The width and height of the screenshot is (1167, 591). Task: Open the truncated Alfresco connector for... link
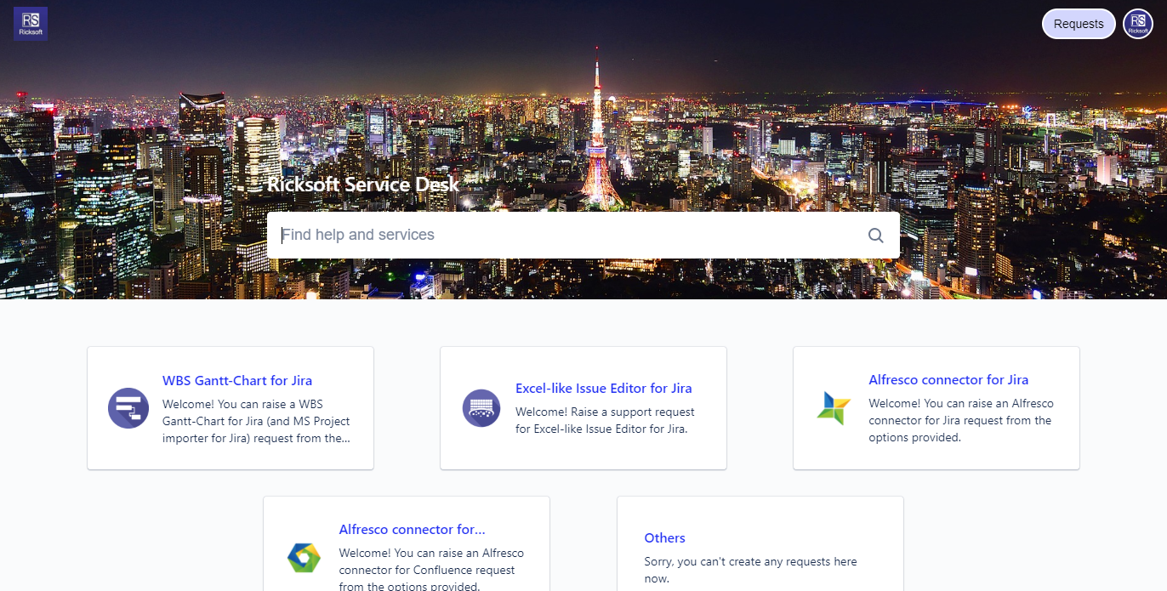pyautogui.click(x=413, y=530)
